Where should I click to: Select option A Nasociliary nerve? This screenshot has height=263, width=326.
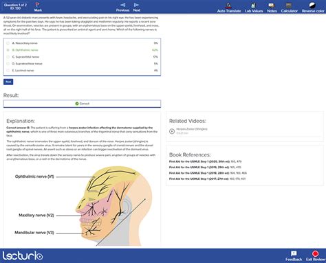click(x=82, y=43)
